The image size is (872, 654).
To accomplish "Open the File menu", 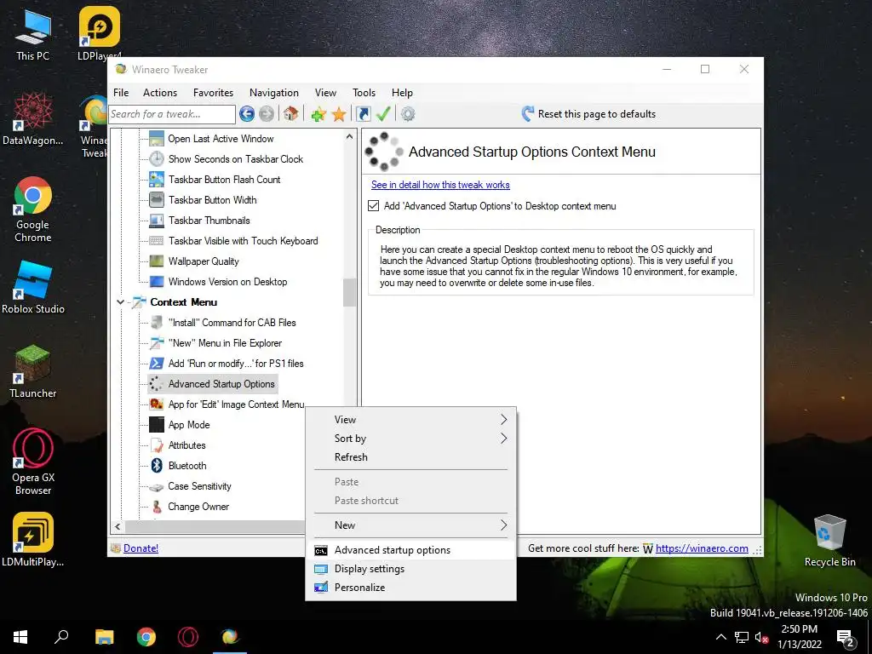I will tap(121, 93).
